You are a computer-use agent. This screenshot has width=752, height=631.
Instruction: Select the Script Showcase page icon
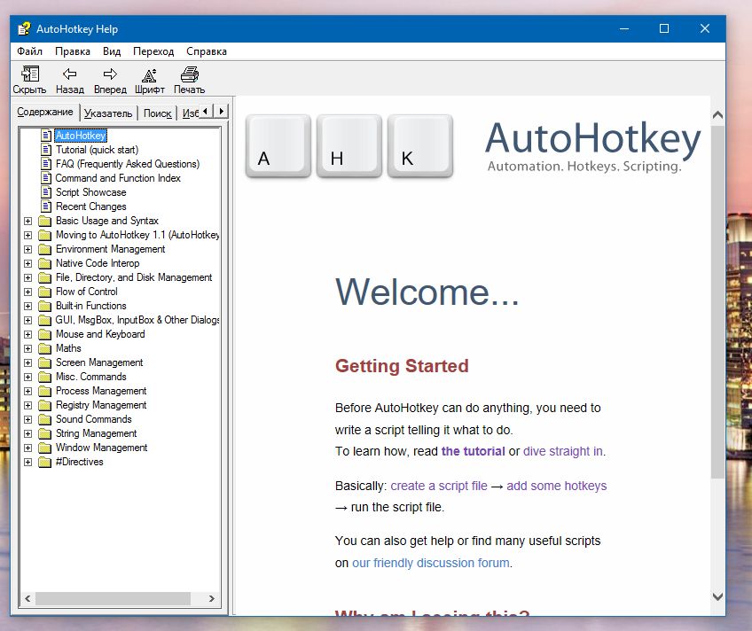(47, 192)
